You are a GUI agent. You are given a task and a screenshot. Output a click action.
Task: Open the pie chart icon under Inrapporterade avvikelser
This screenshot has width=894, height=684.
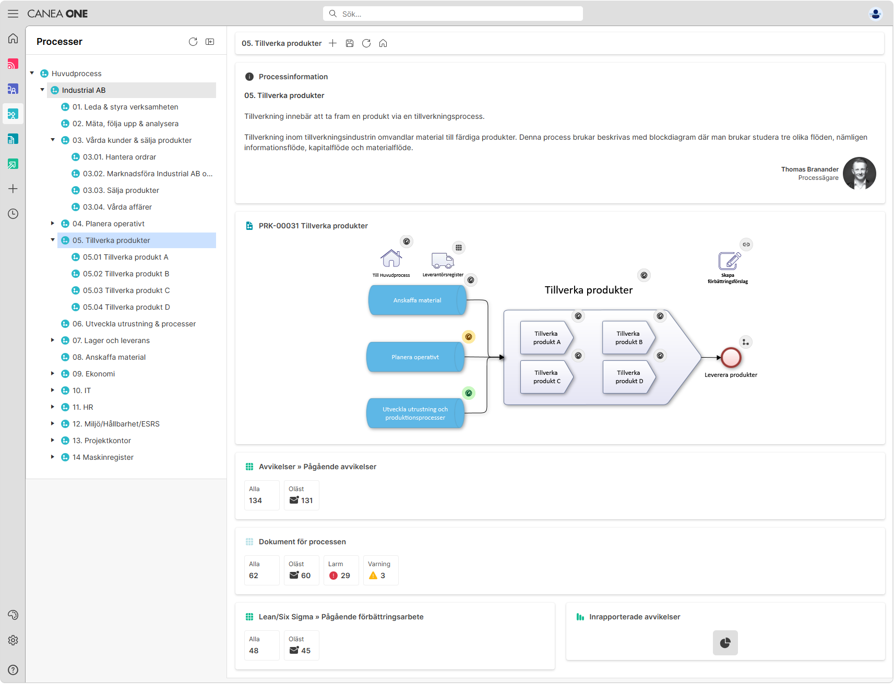pyautogui.click(x=725, y=643)
